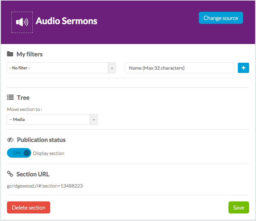Open the Media move-section dropdown
Screen dimensions: 256x221
click(x=48, y=119)
